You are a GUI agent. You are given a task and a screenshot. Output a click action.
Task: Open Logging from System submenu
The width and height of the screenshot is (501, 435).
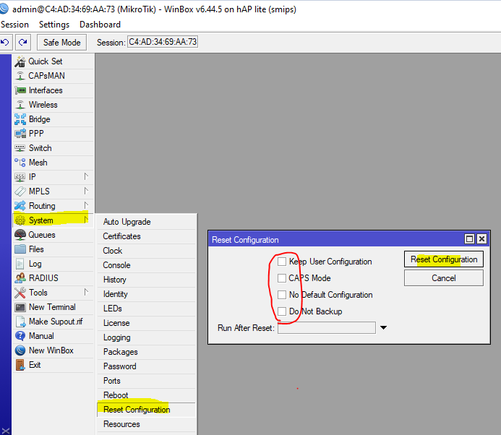[x=146, y=337]
